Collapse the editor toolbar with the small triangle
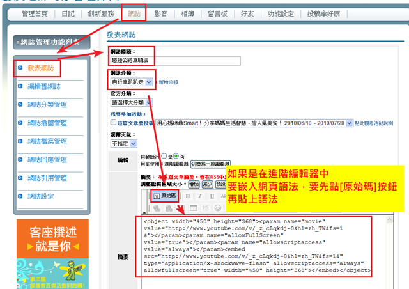409x289 pixels. pyautogui.click(x=144, y=212)
